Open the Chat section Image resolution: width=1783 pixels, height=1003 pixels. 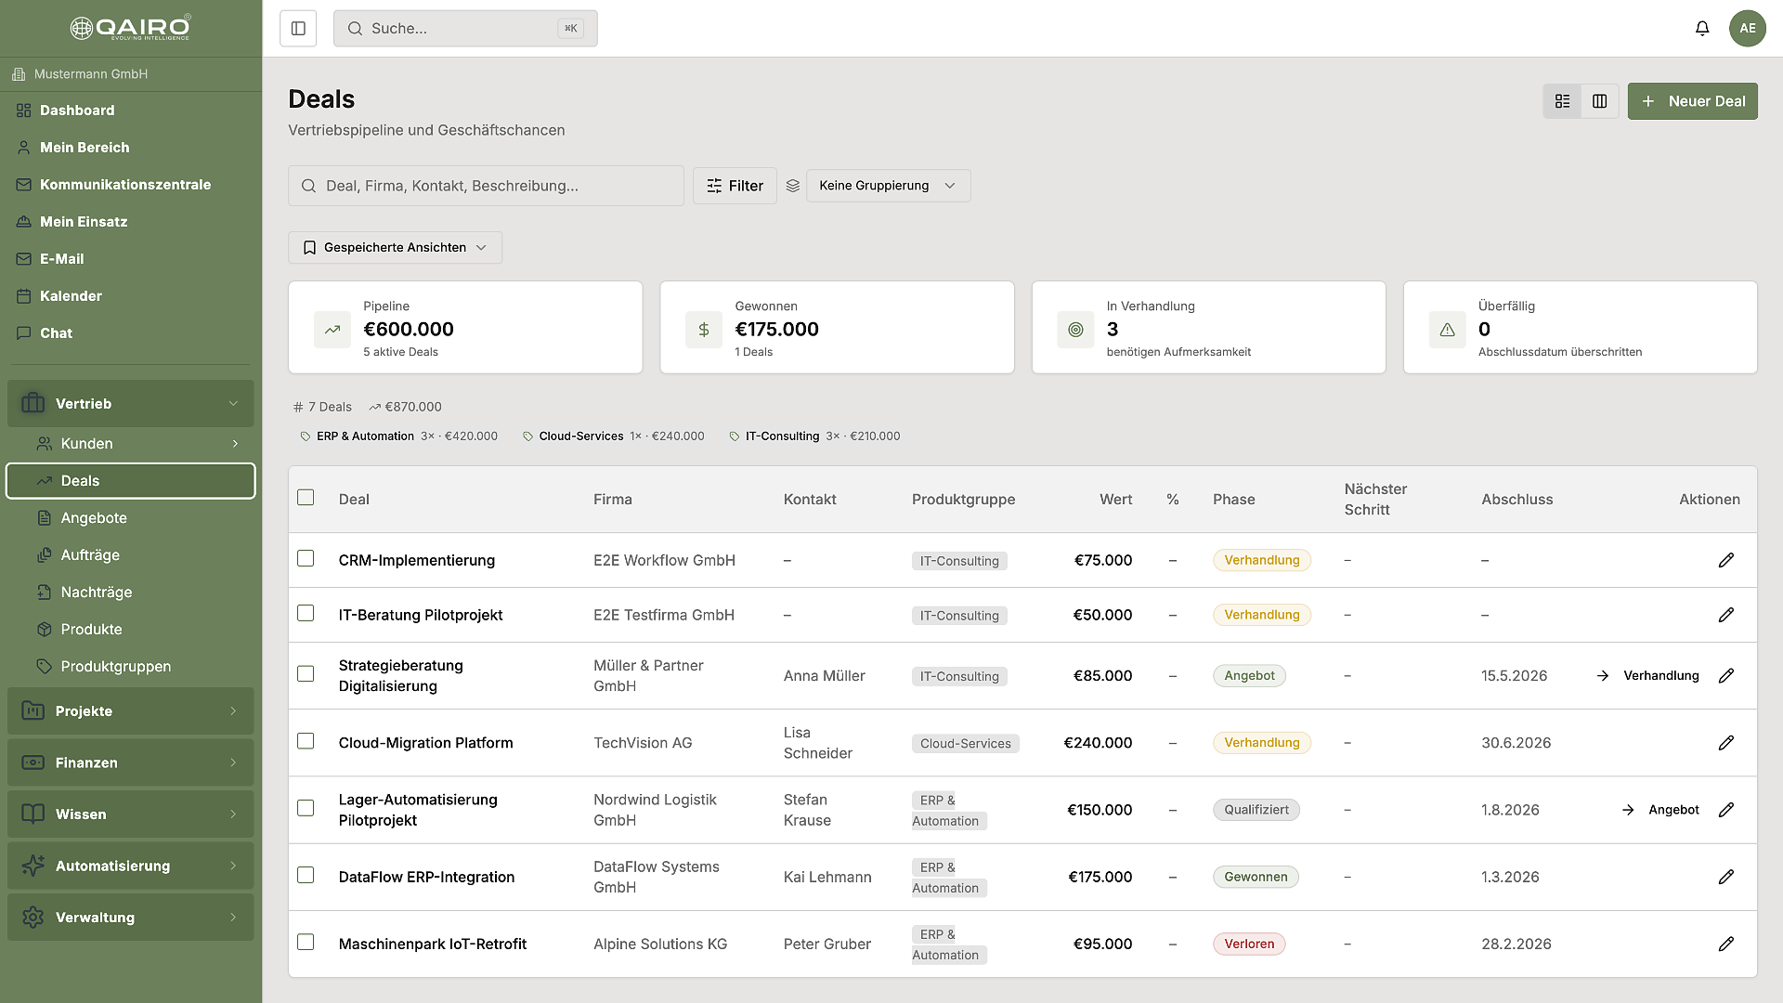click(56, 332)
